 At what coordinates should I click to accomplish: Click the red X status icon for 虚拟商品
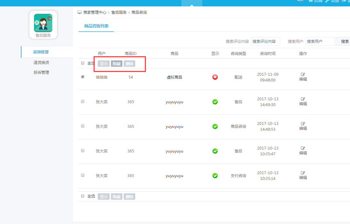tap(215, 77)
